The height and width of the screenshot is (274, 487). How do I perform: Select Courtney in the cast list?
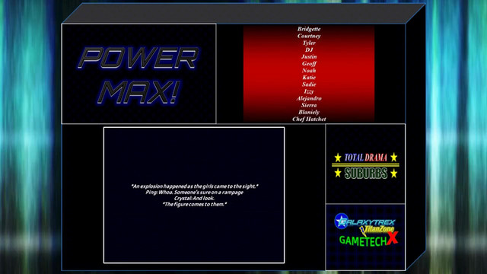(x=309, y=36)
